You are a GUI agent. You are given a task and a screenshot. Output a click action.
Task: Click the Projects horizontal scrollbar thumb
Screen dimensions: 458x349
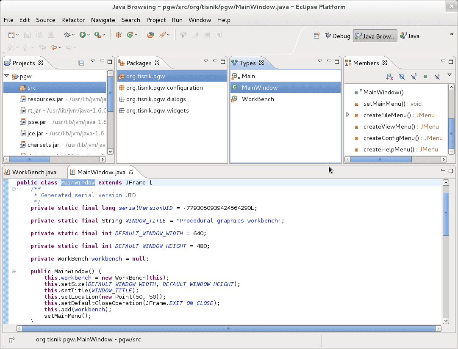point(30,159)
